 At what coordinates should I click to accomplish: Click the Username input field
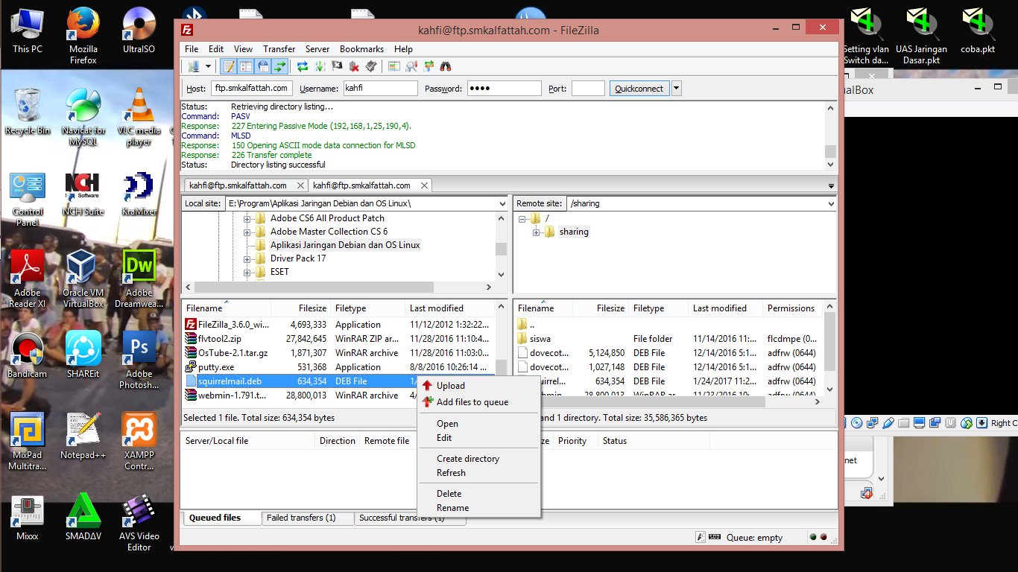(380, 89)
